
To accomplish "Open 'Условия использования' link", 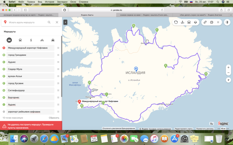I will click(x=160, y=129).
